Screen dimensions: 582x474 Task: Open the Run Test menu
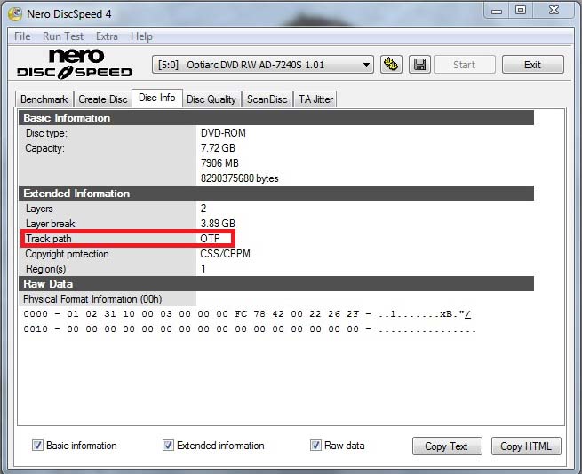pyautogui.click(x=63, y=36)
